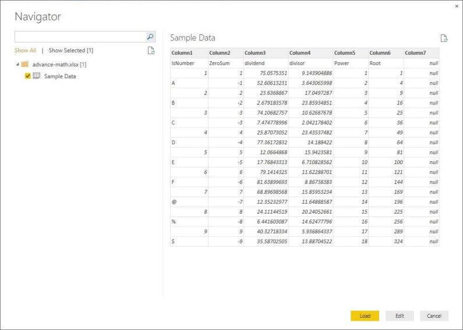463x330 pixels.
Task: Click refresh preview icon above data table
Action: [444, 38]
